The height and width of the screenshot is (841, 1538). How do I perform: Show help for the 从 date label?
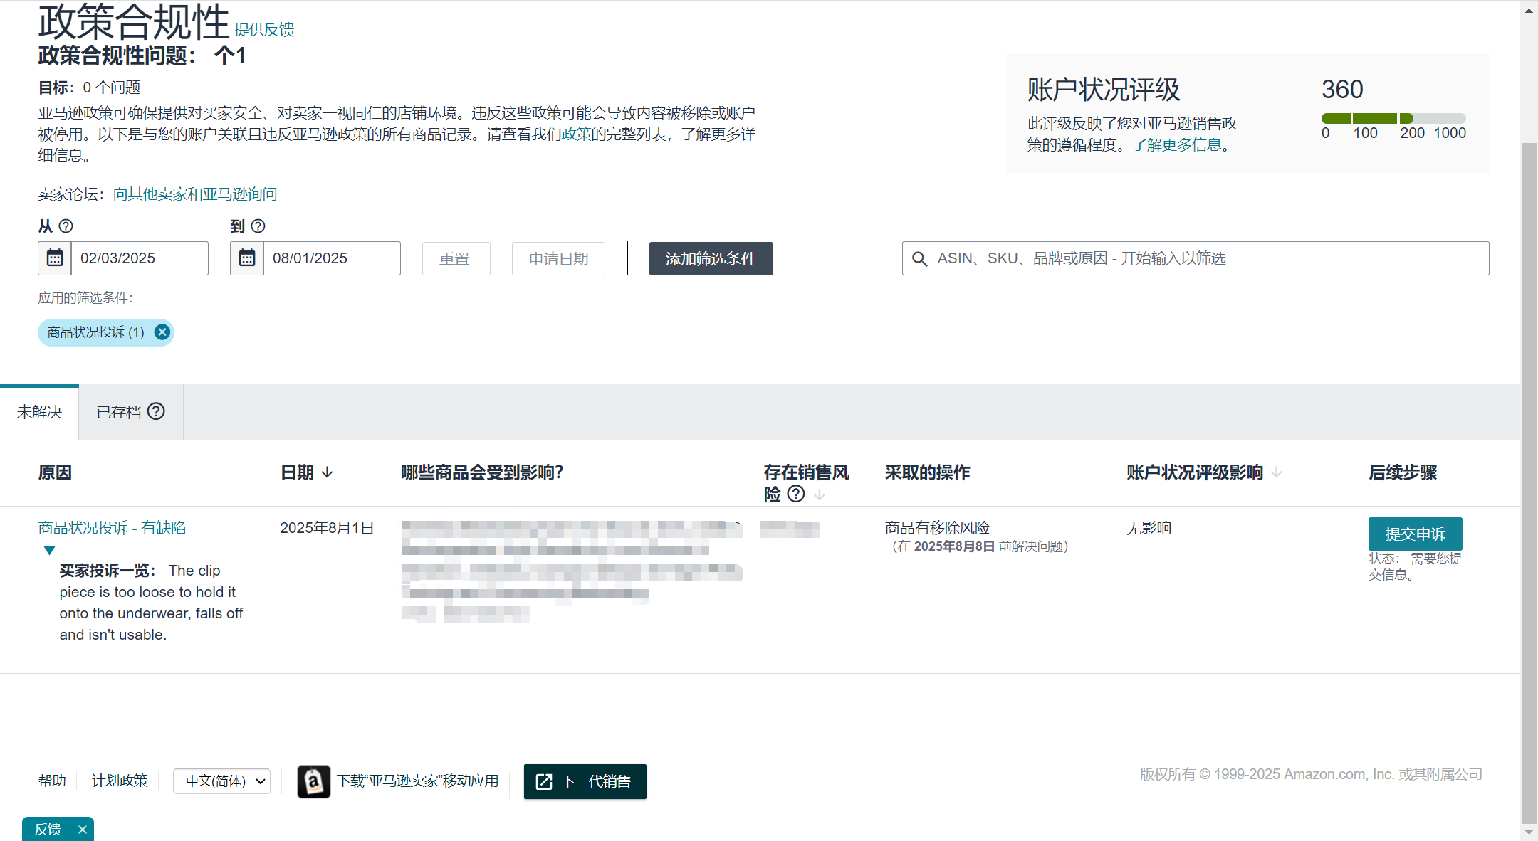point(66,226)
